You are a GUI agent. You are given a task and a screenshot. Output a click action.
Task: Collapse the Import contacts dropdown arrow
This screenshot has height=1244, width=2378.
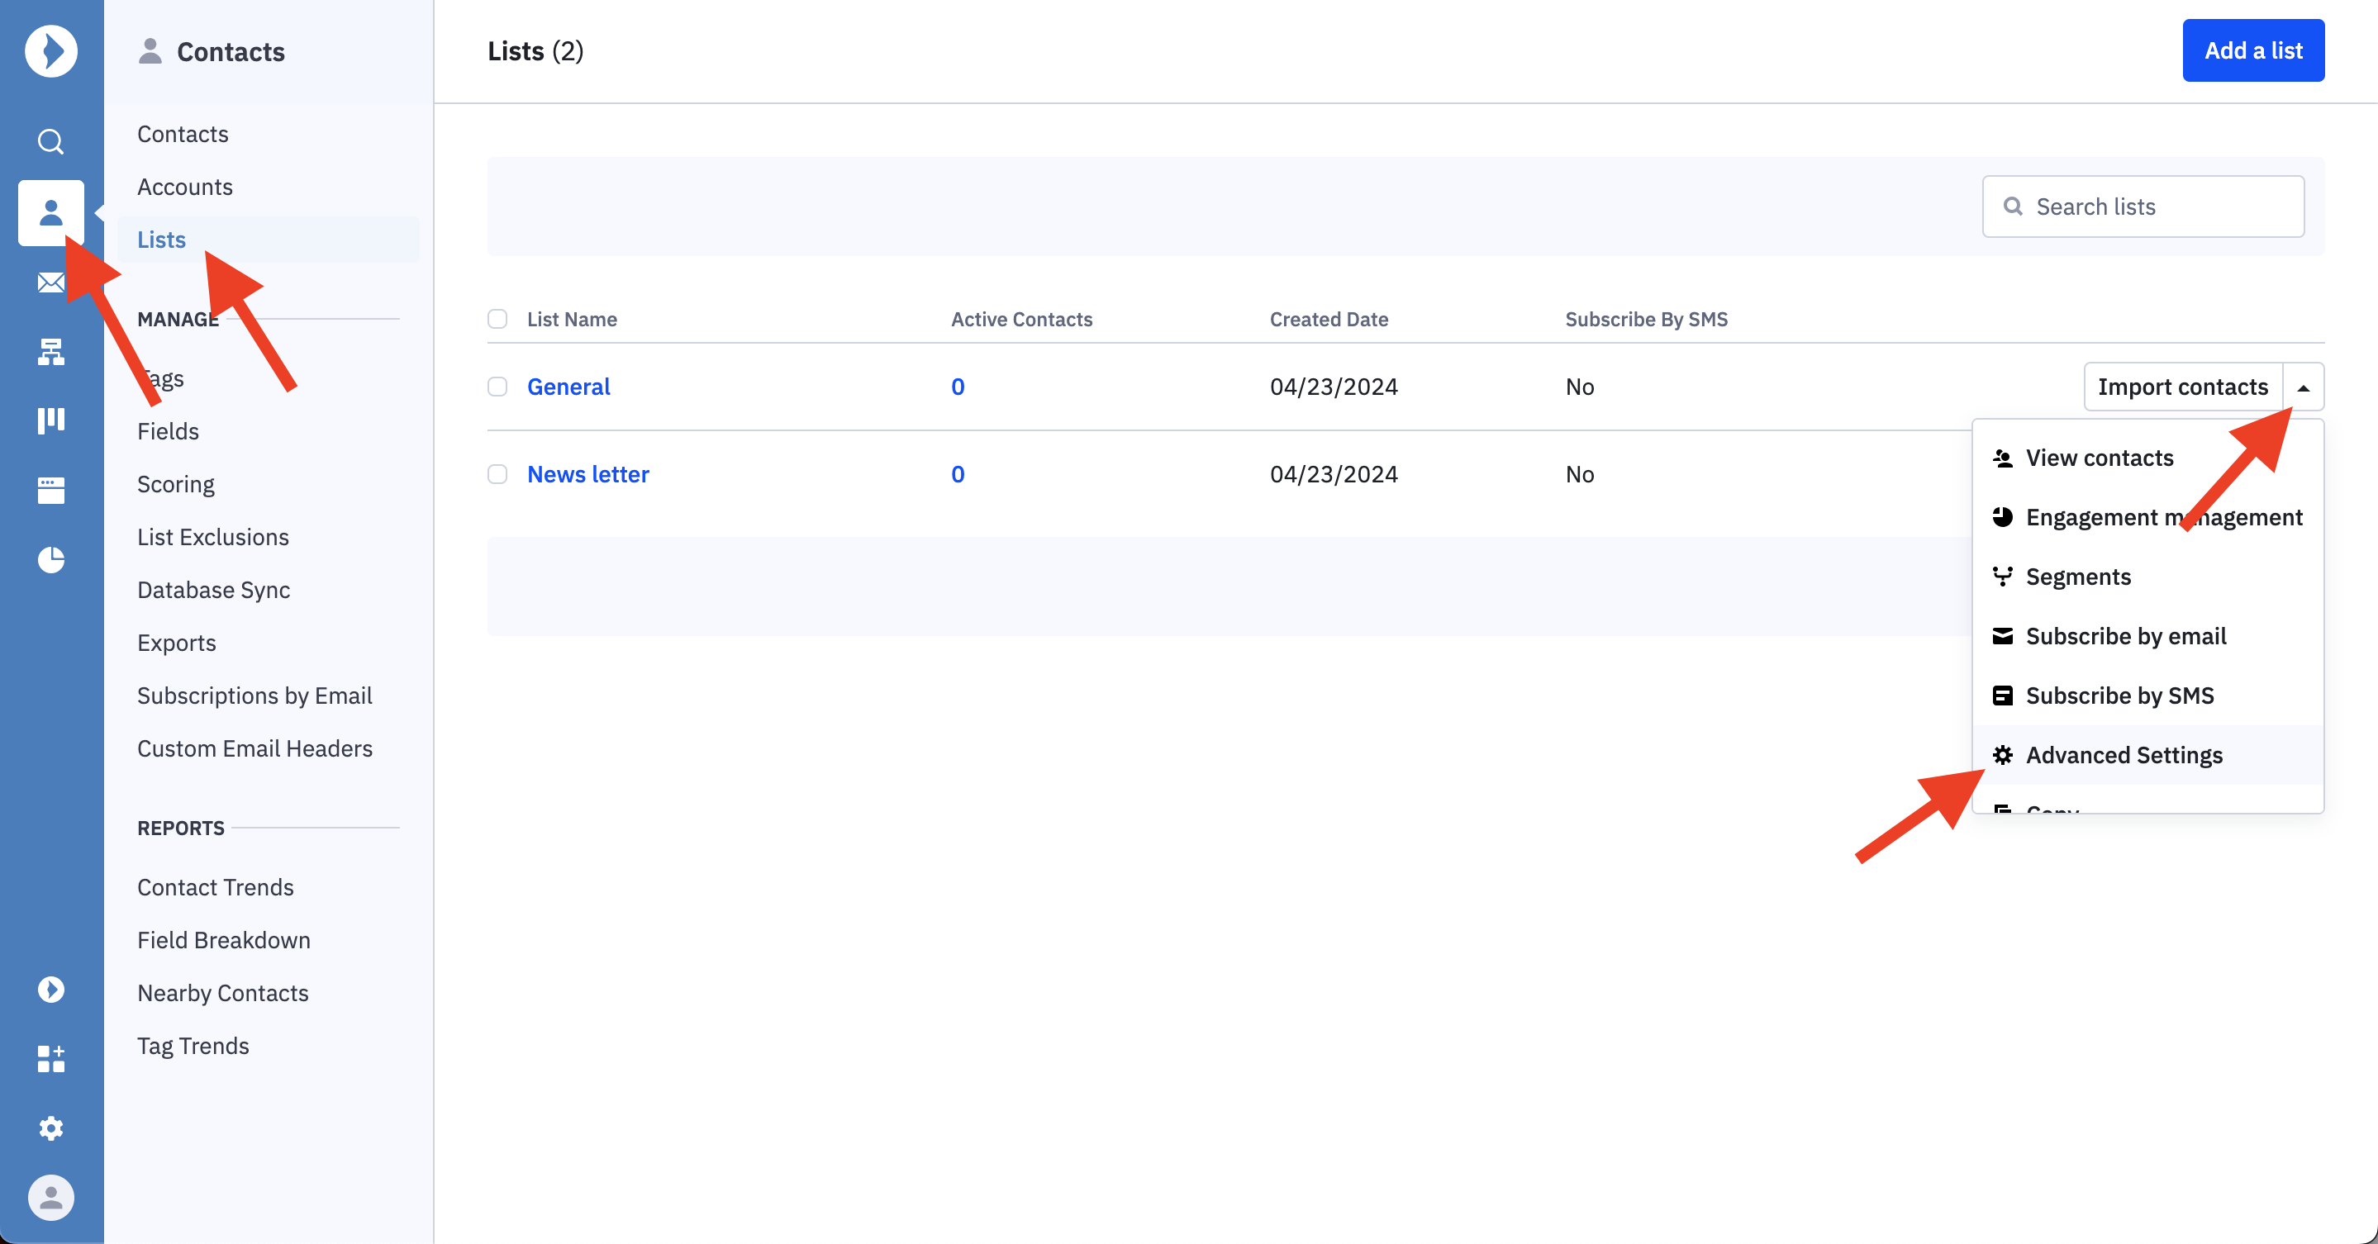point(2304,387)
